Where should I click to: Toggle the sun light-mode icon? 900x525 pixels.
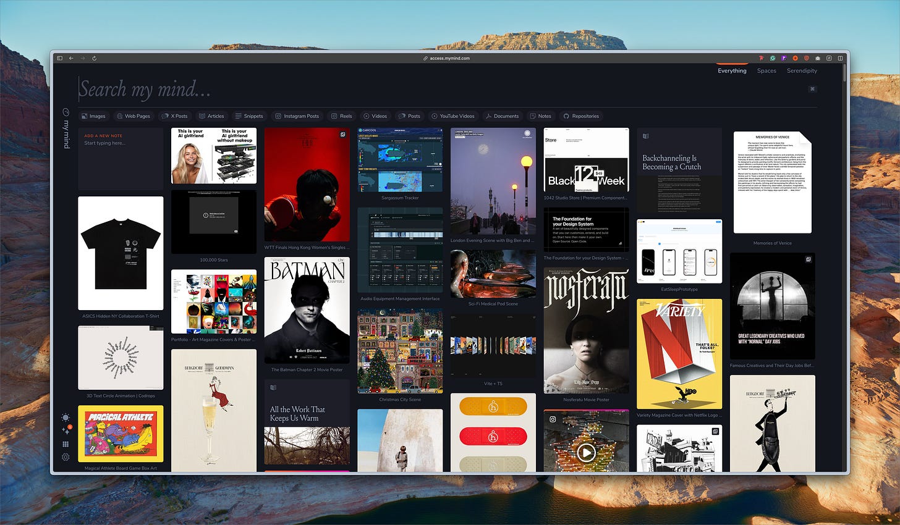point(66,418)
